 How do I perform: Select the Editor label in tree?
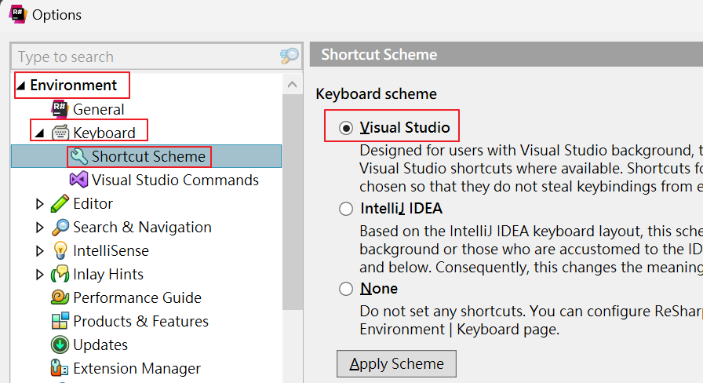pyautogui.click(x=93, y=203)
